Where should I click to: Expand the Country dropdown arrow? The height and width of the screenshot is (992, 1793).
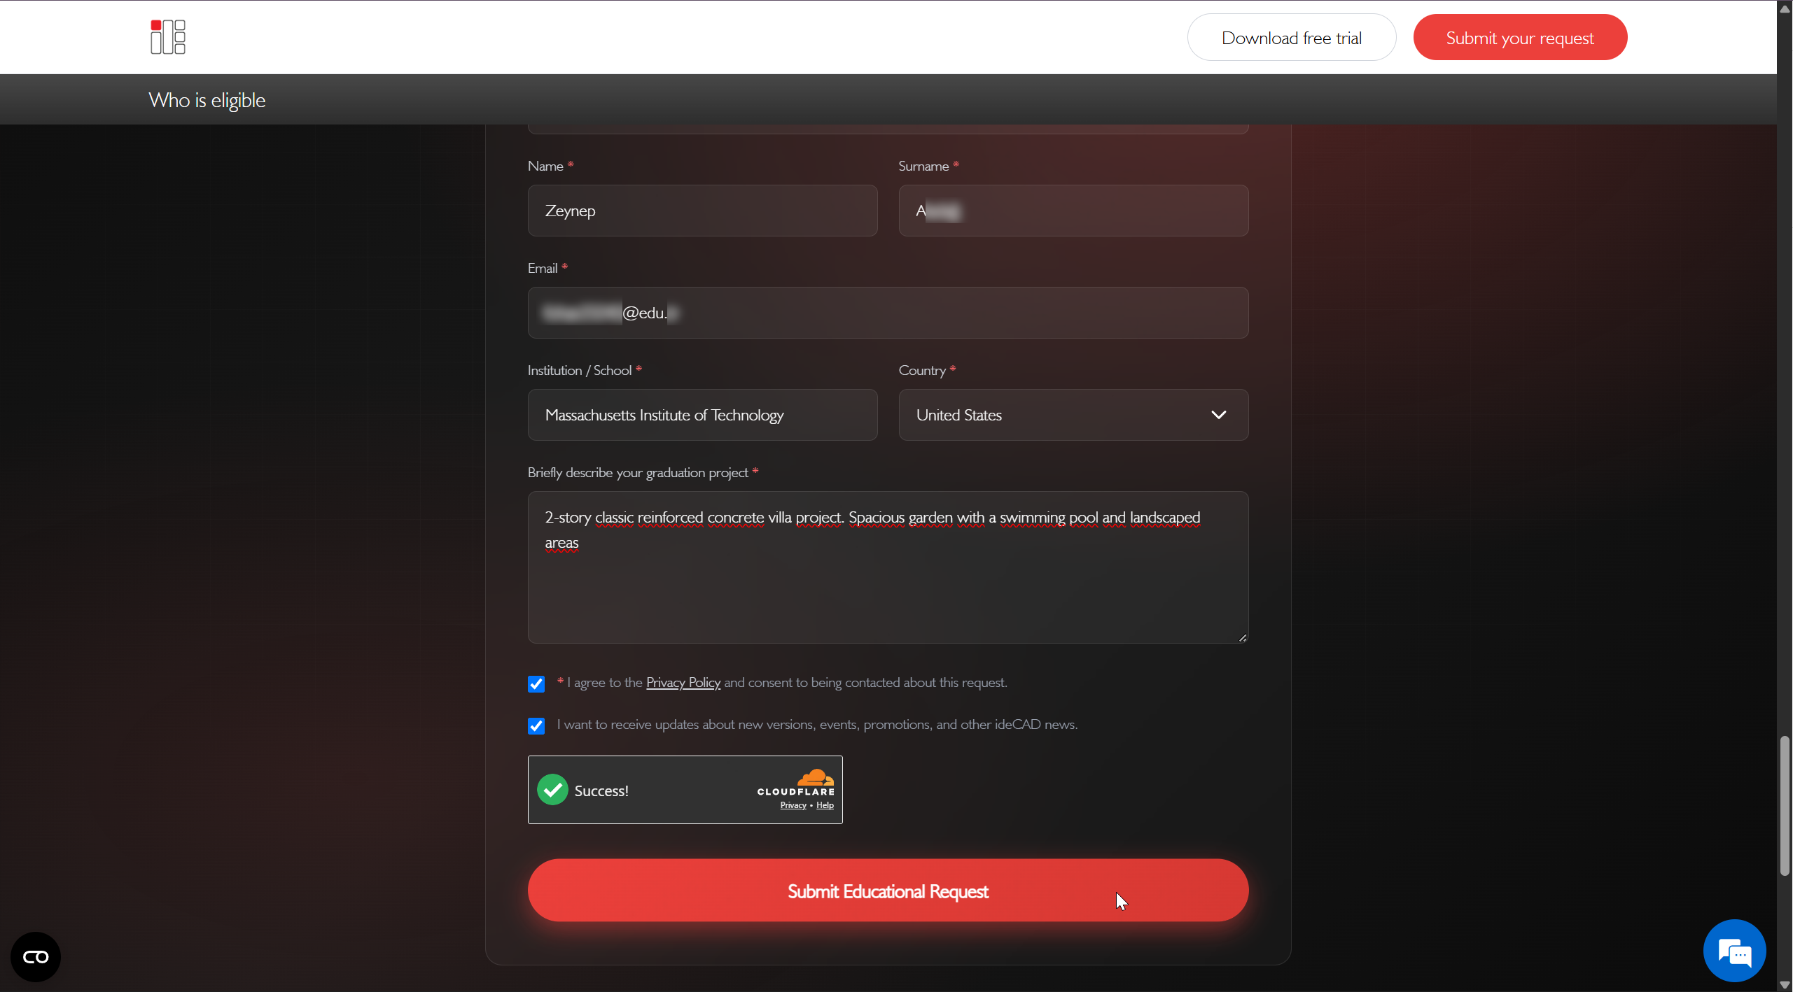tap(1218, 415)
